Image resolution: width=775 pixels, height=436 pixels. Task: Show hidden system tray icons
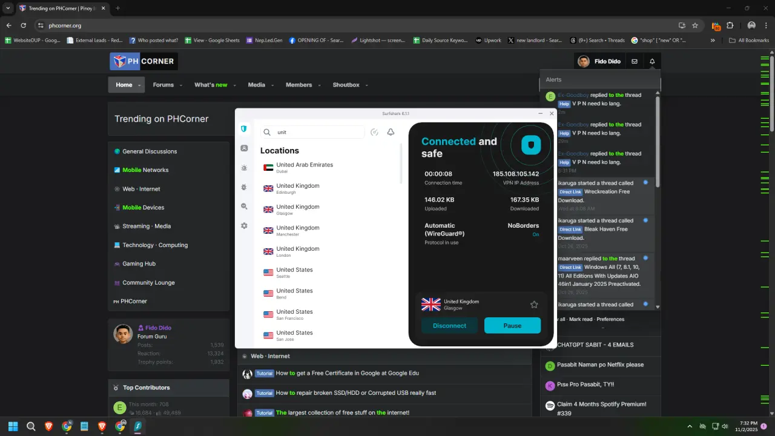pyautogui.click(x=690, y=426)
